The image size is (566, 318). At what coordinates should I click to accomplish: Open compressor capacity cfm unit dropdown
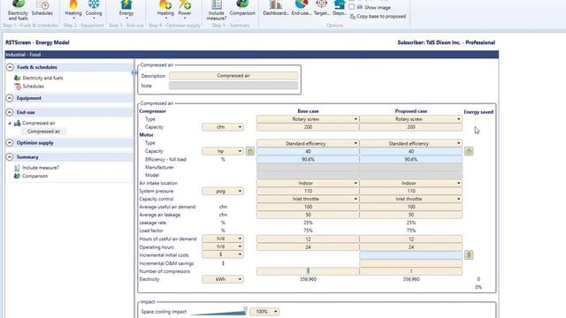coord(223,127)
